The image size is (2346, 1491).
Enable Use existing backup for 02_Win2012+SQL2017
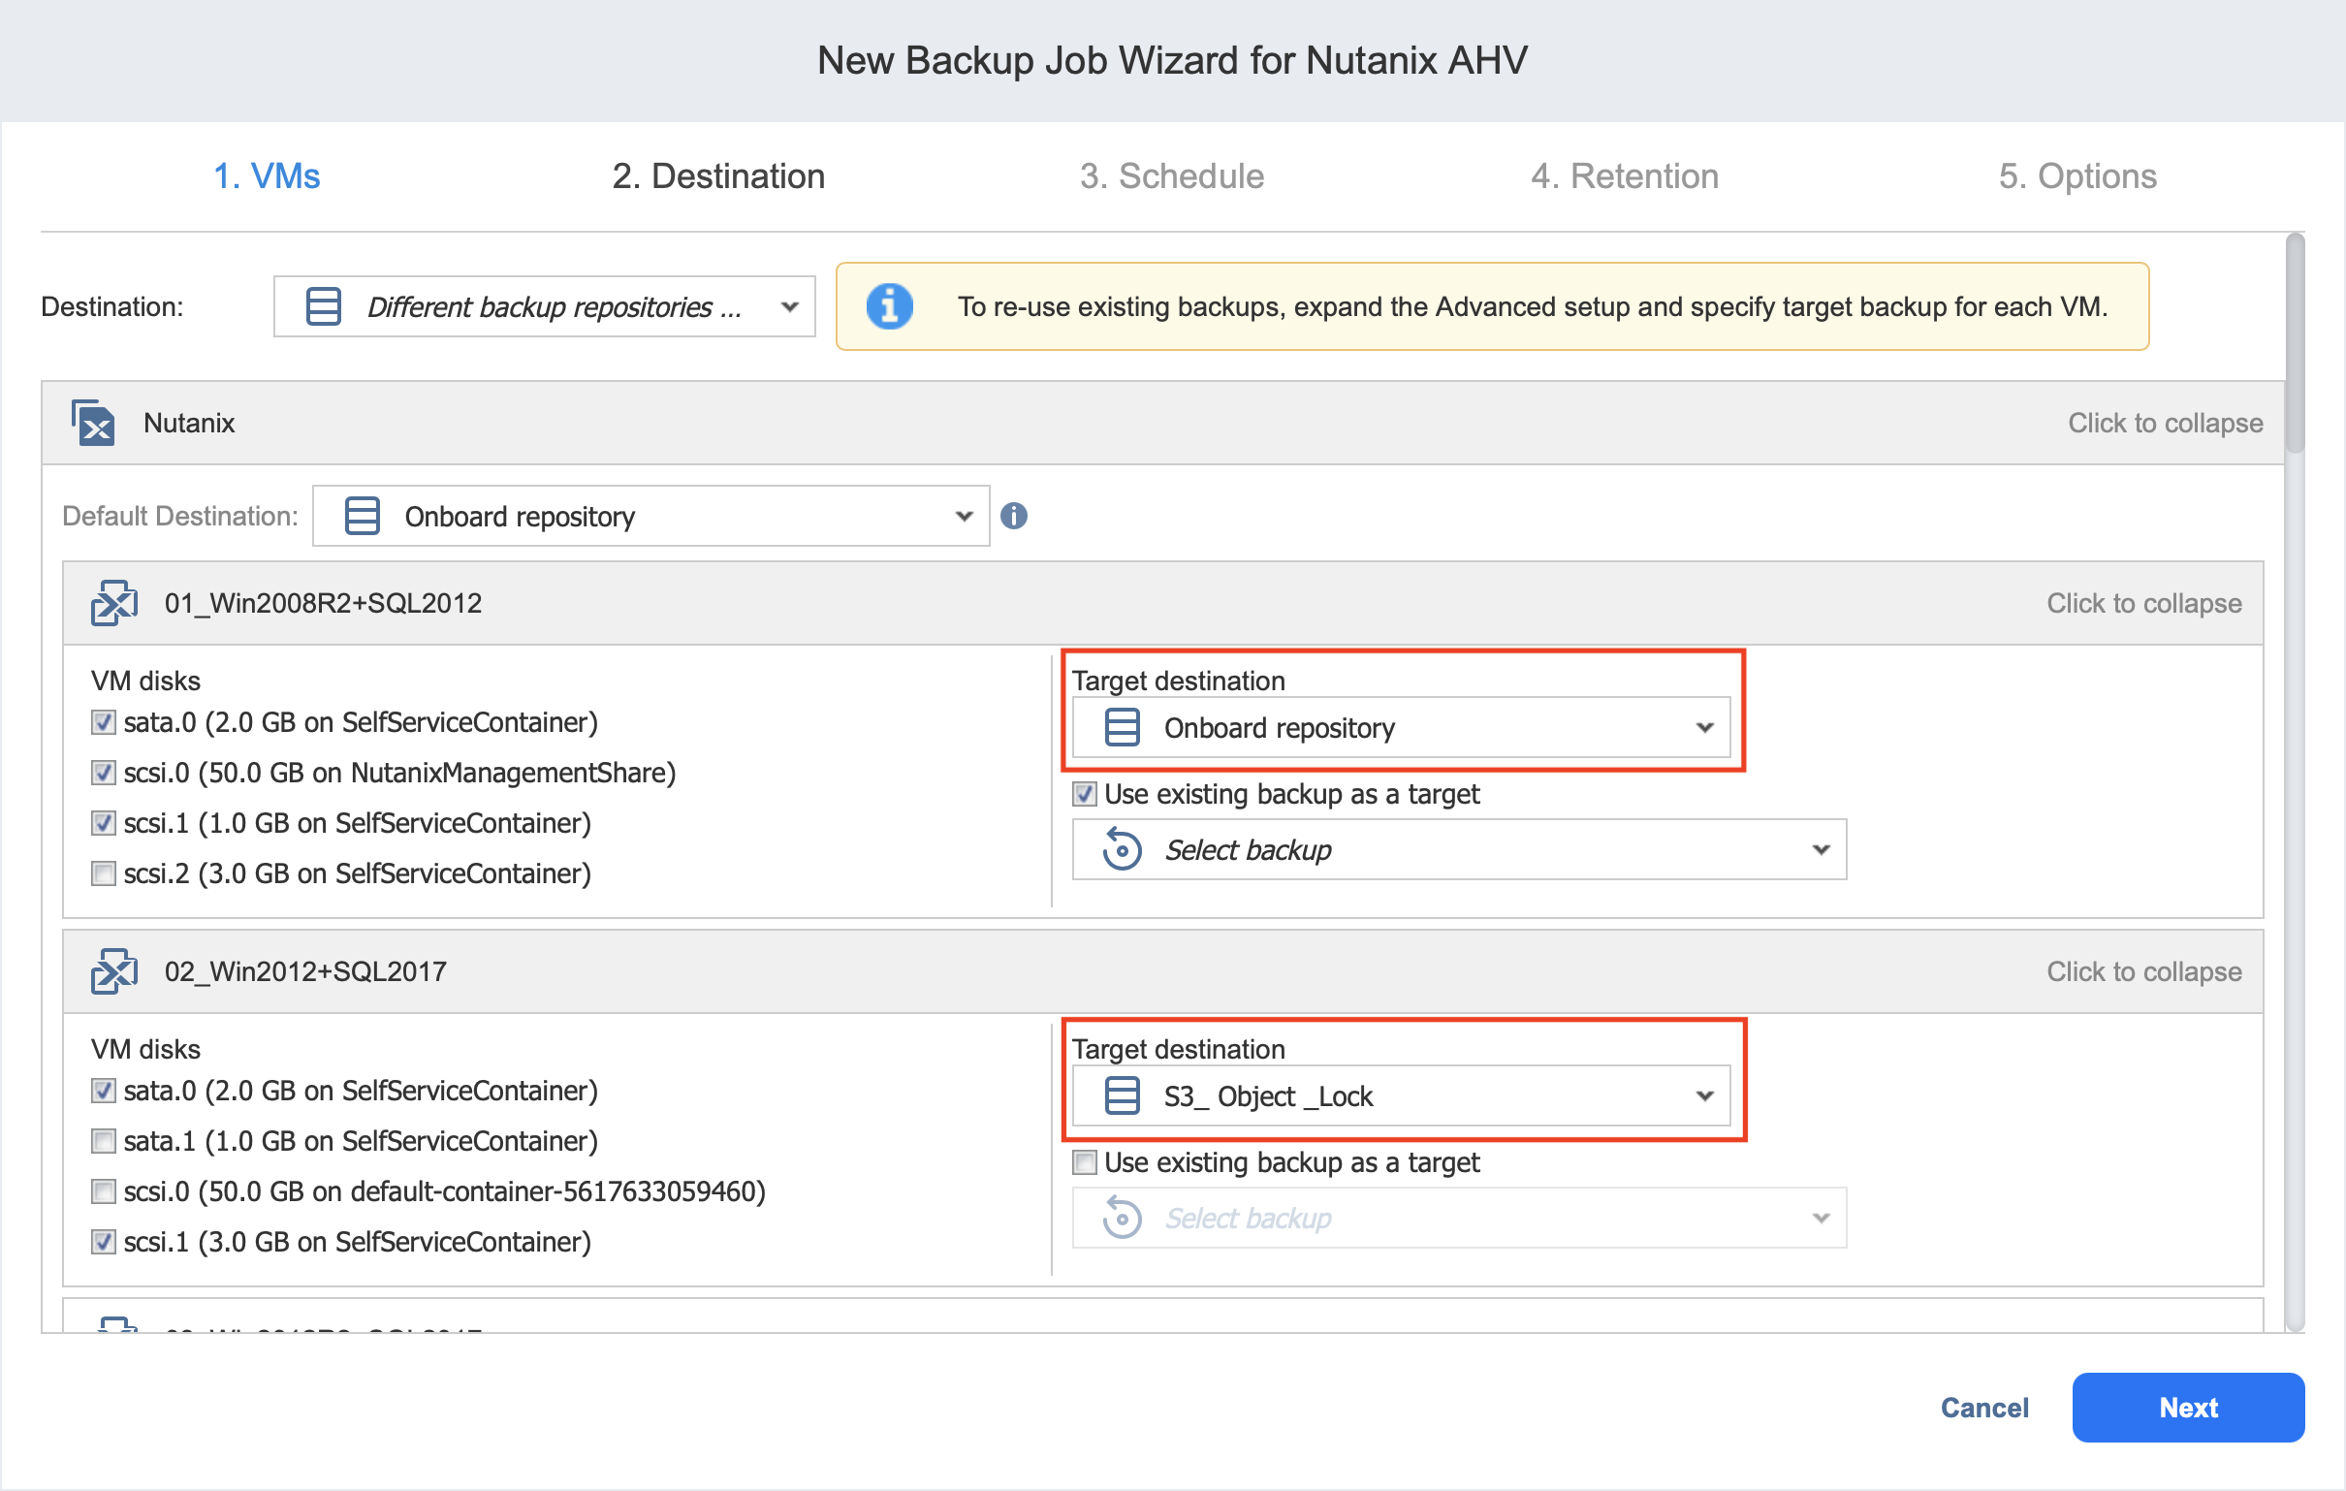point(1085,1161)
